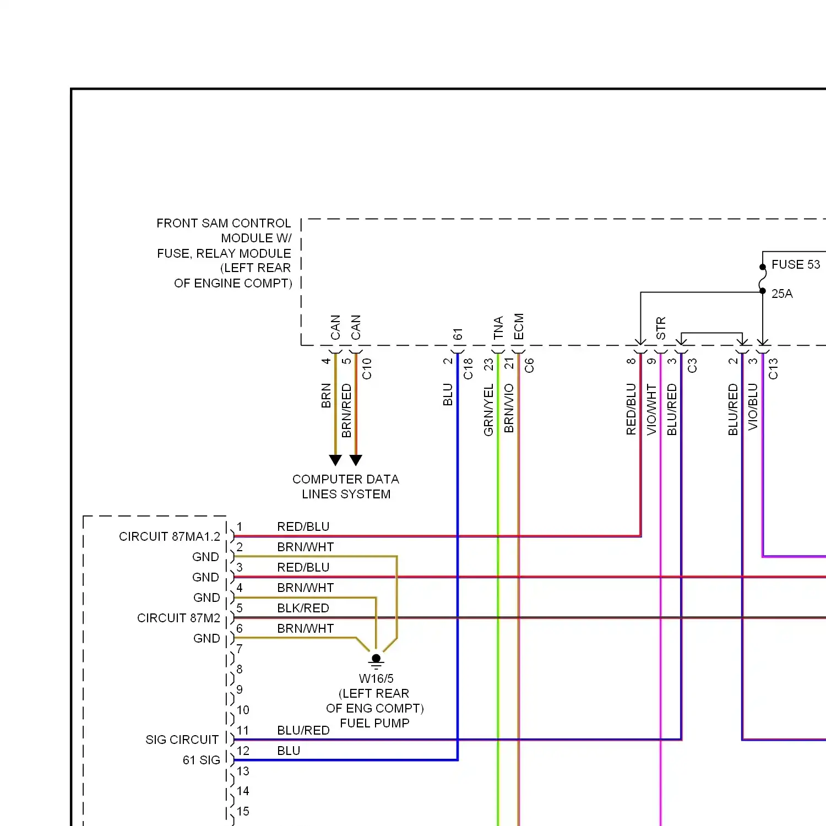Click the W16/5 ground label
Image resolution: width=826 pixels, height=826 pixels.
(x=376, y=678)
